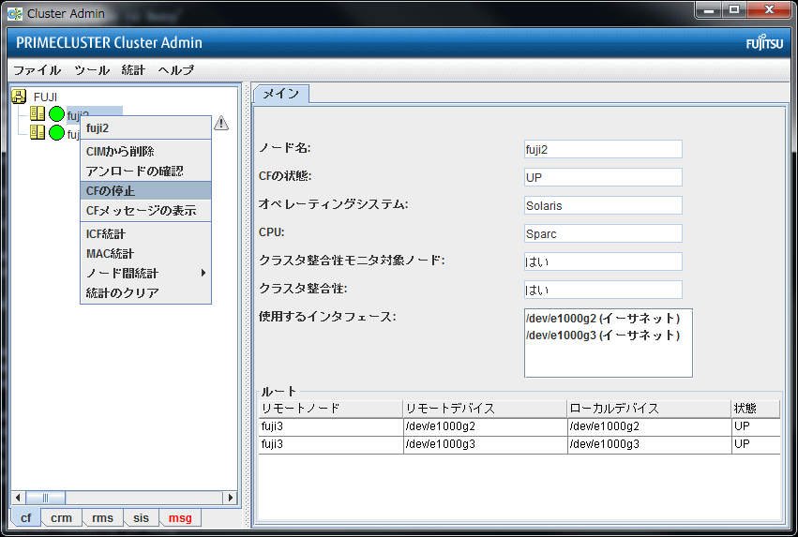Expand the ノード間統計 submenu arrow

(x=203, y=274)
